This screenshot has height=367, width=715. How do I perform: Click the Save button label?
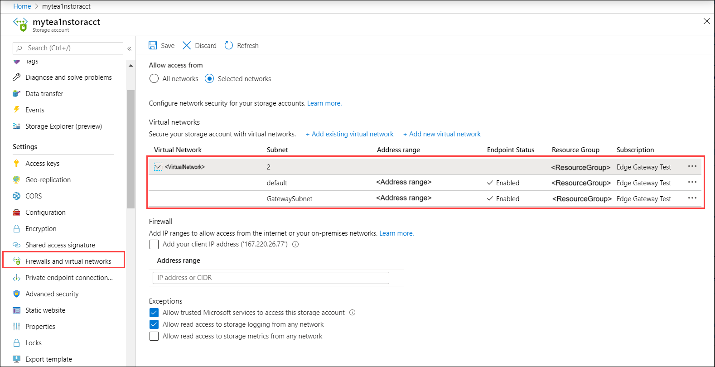[168, 46]
